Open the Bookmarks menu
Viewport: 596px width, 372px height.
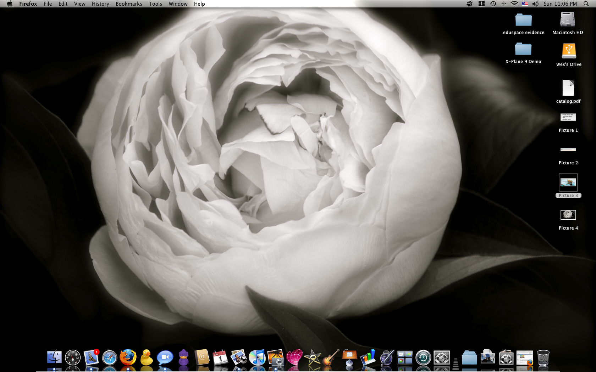[129, 4]
